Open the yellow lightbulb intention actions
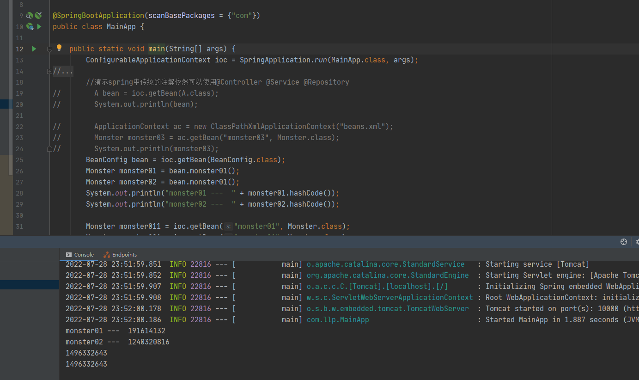This screenshot has height=380, width=639. [59, 48]
